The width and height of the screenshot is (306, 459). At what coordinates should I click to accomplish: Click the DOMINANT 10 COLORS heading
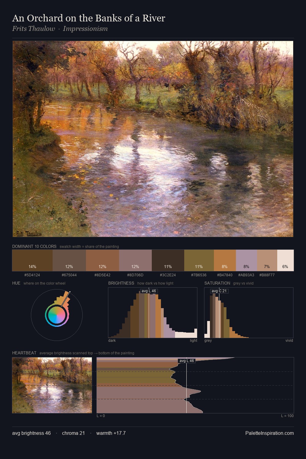[34, 246]
